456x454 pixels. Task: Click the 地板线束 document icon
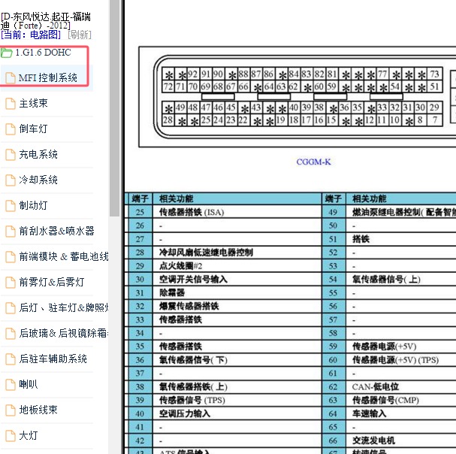pos(11,410)
